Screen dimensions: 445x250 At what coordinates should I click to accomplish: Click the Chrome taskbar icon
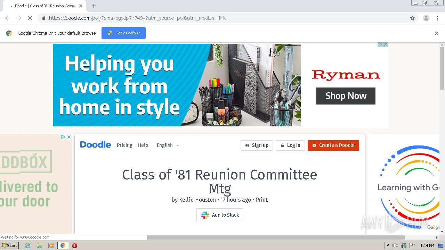63,245
